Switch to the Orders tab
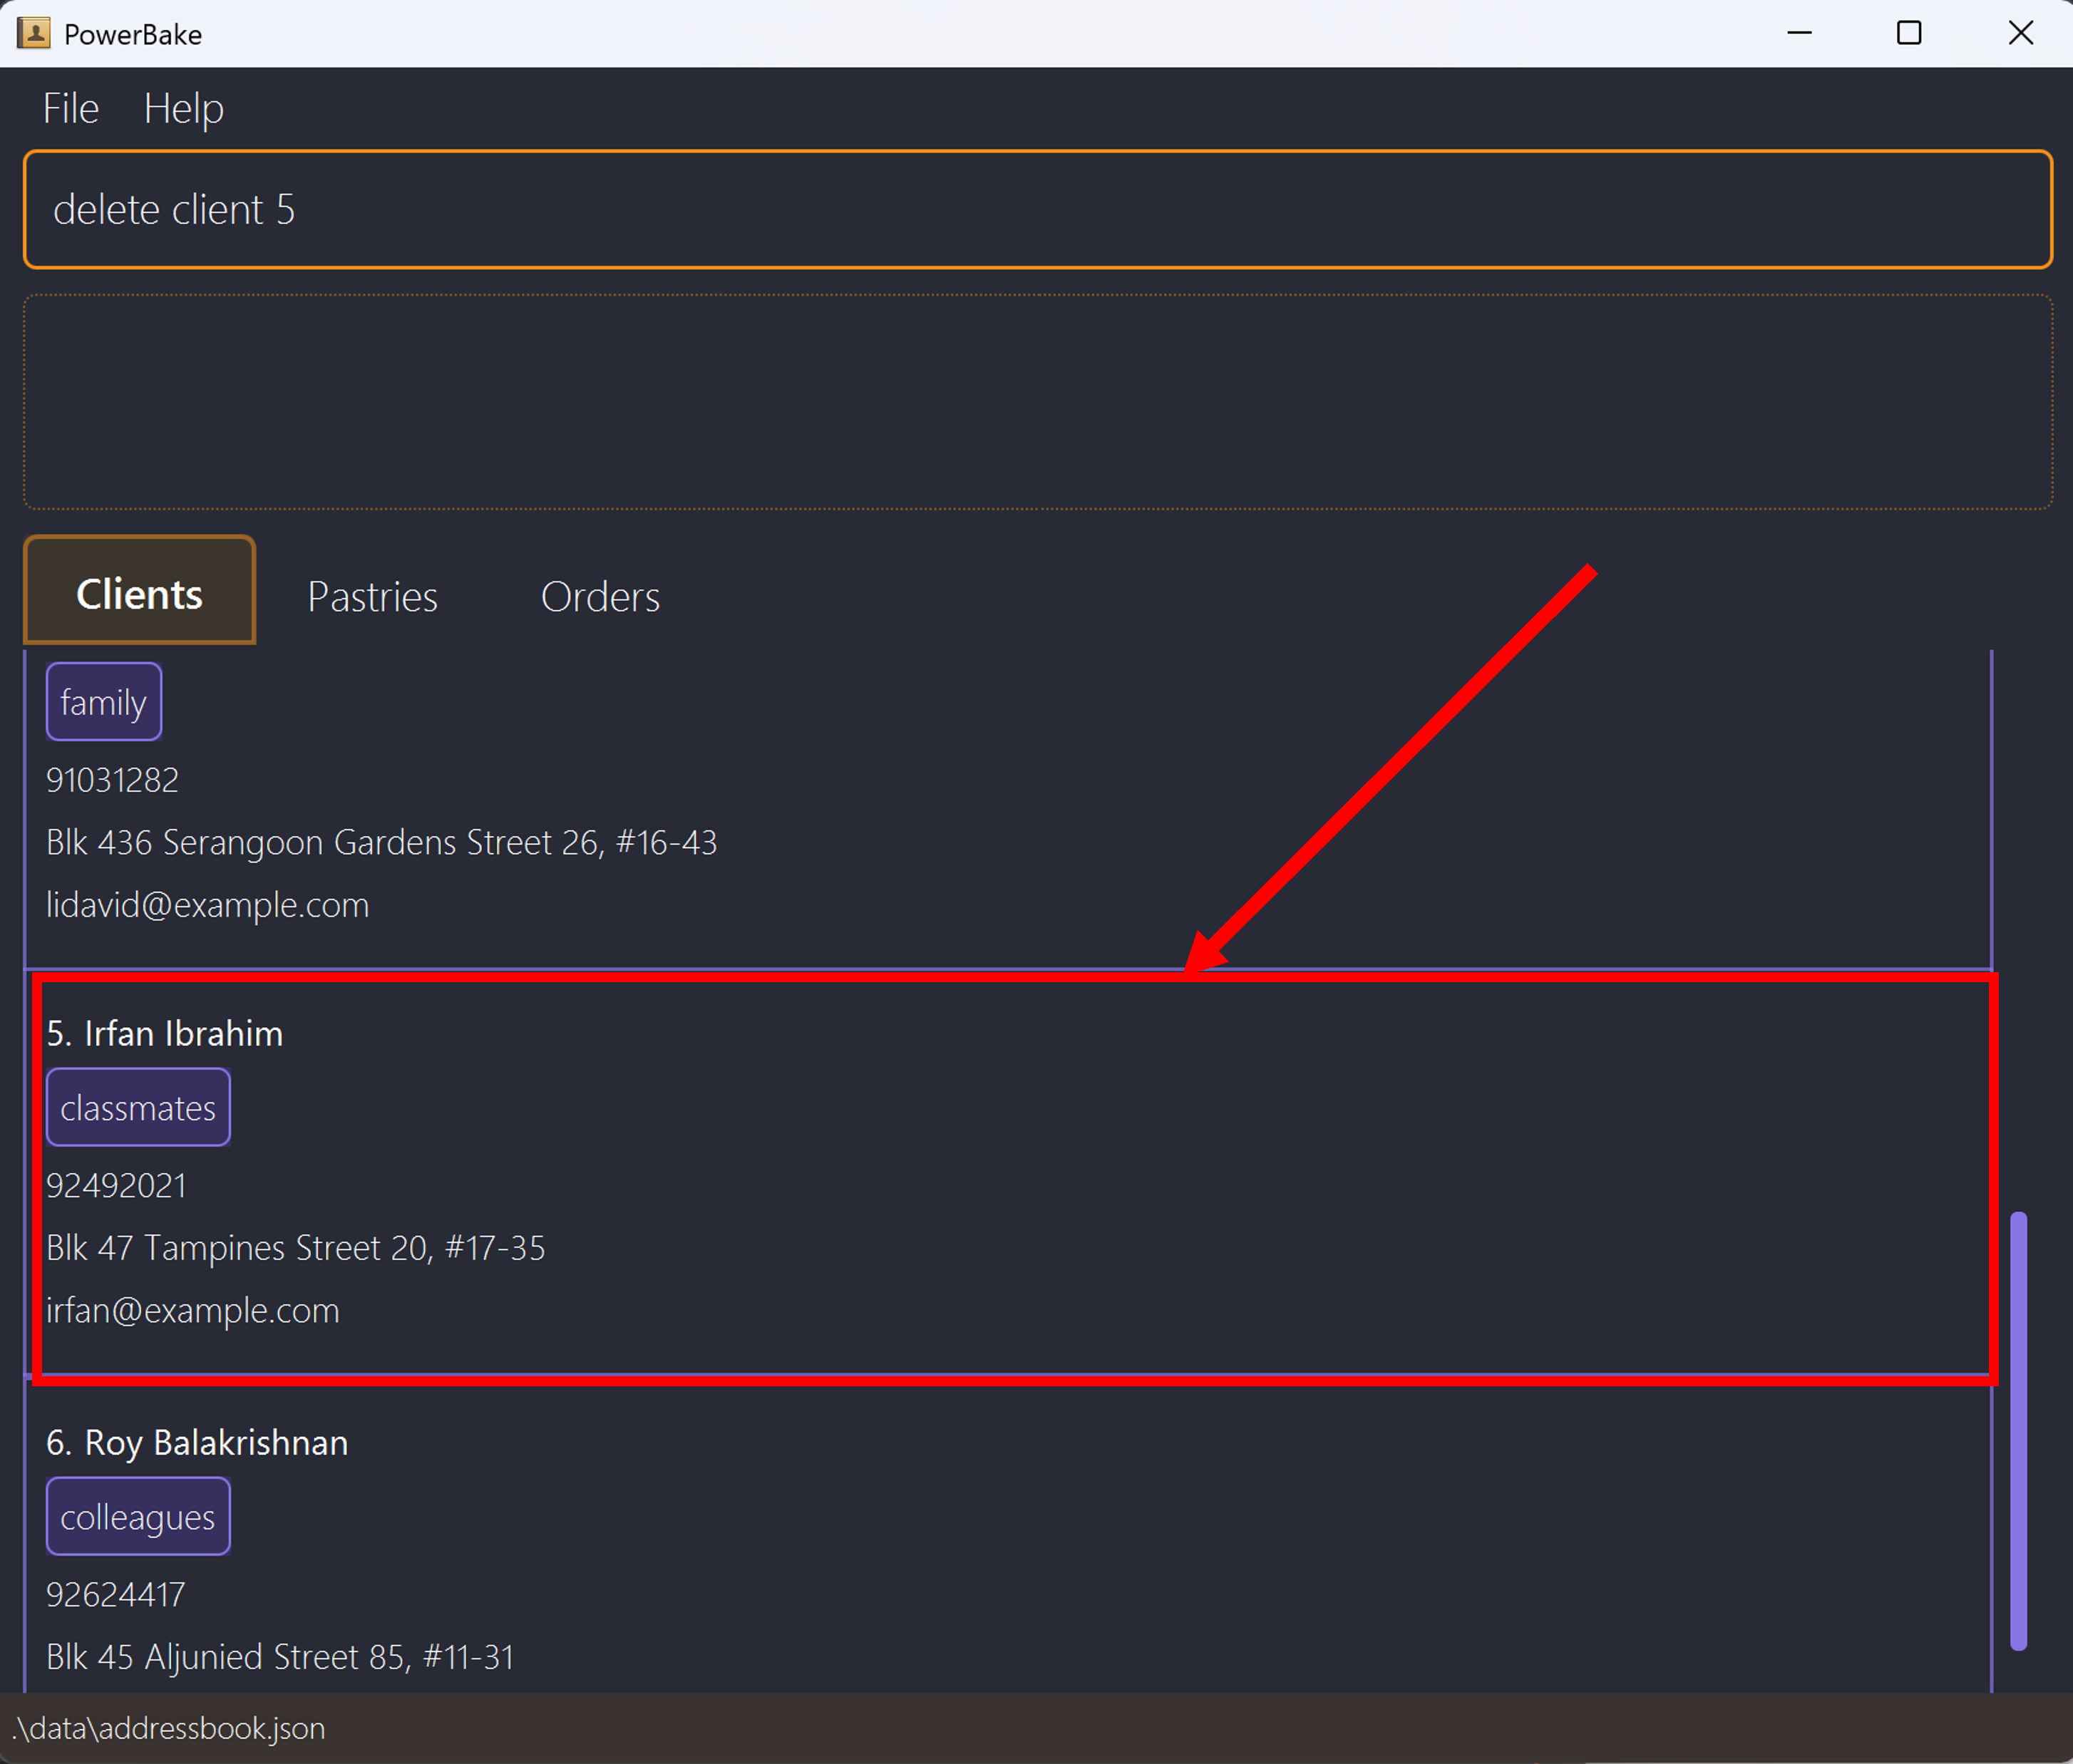This screenshot has width=2073, height=1764. [x=600, y=597]
